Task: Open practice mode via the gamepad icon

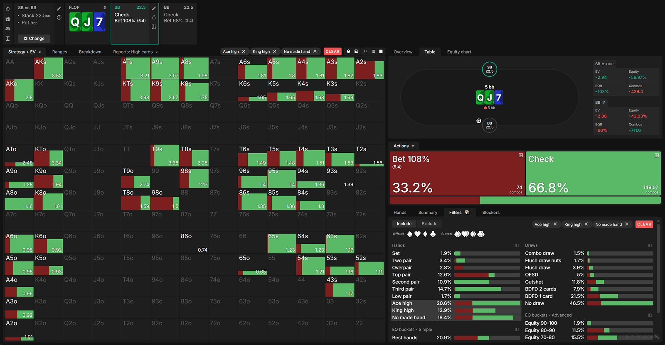Action: click(x=7, y=29)
